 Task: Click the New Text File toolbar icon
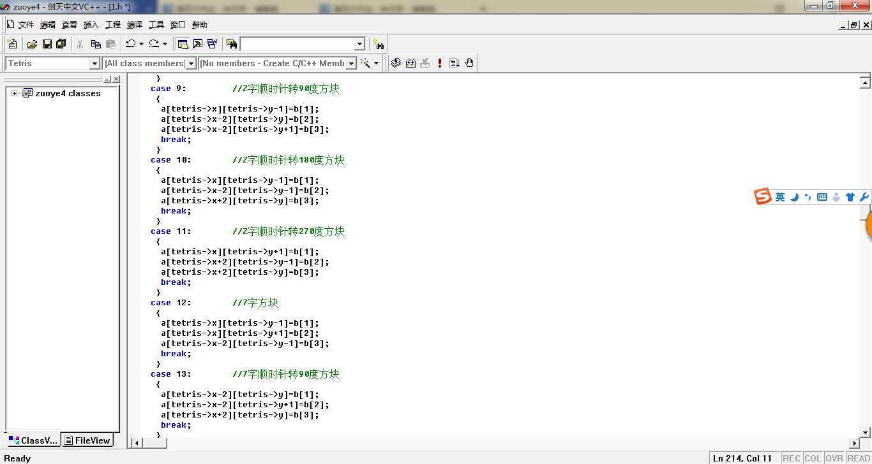pyautogui.click(x=12, y=44)
